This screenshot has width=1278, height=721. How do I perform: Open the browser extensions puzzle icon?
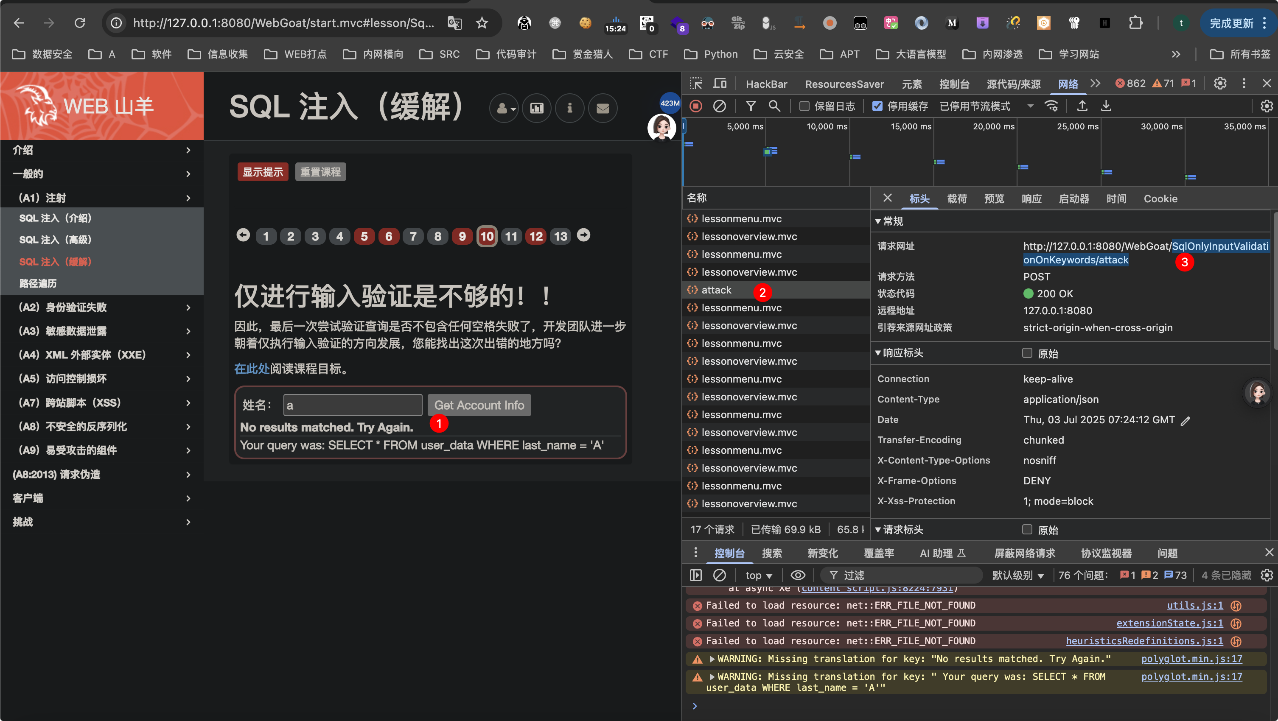tap(1135, 23)
